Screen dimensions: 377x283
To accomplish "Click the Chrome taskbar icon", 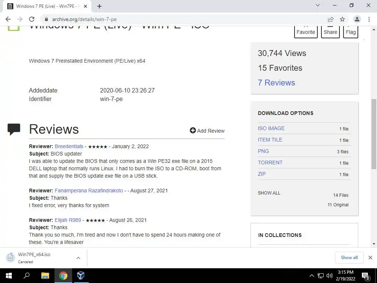I will tap(63, 276).
